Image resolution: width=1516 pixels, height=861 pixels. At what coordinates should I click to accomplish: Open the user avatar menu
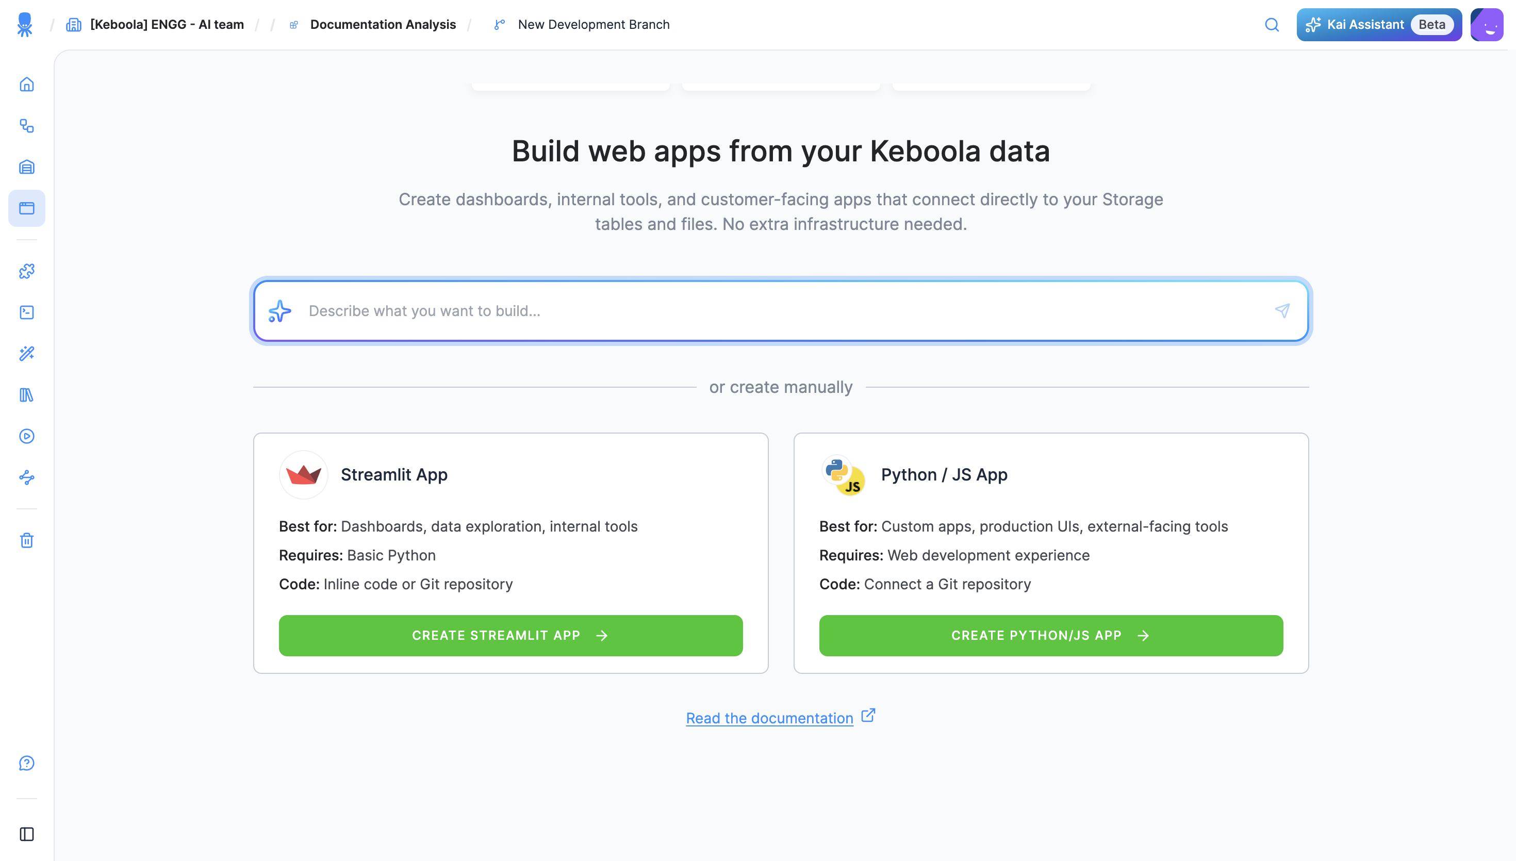coord(1487,25)
